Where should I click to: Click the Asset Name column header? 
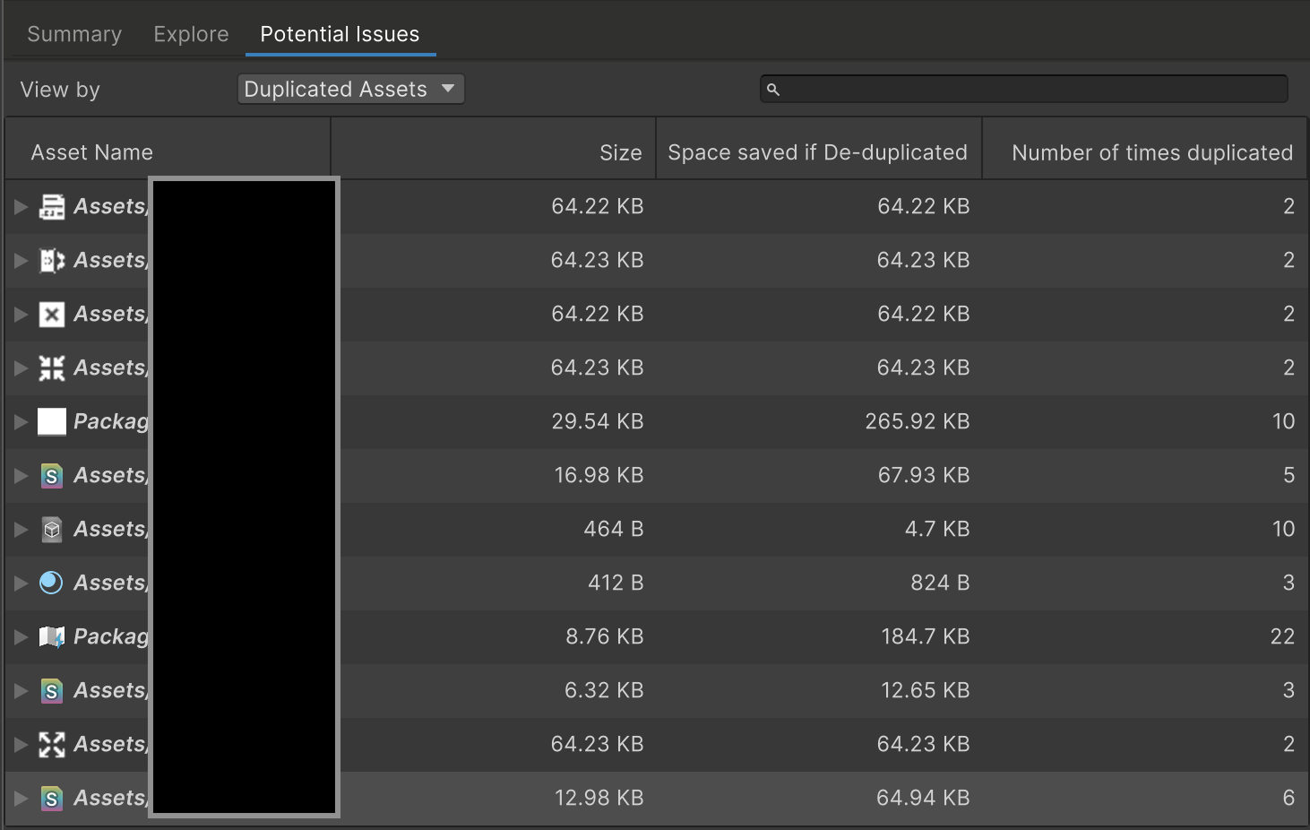tap(91, 151)
